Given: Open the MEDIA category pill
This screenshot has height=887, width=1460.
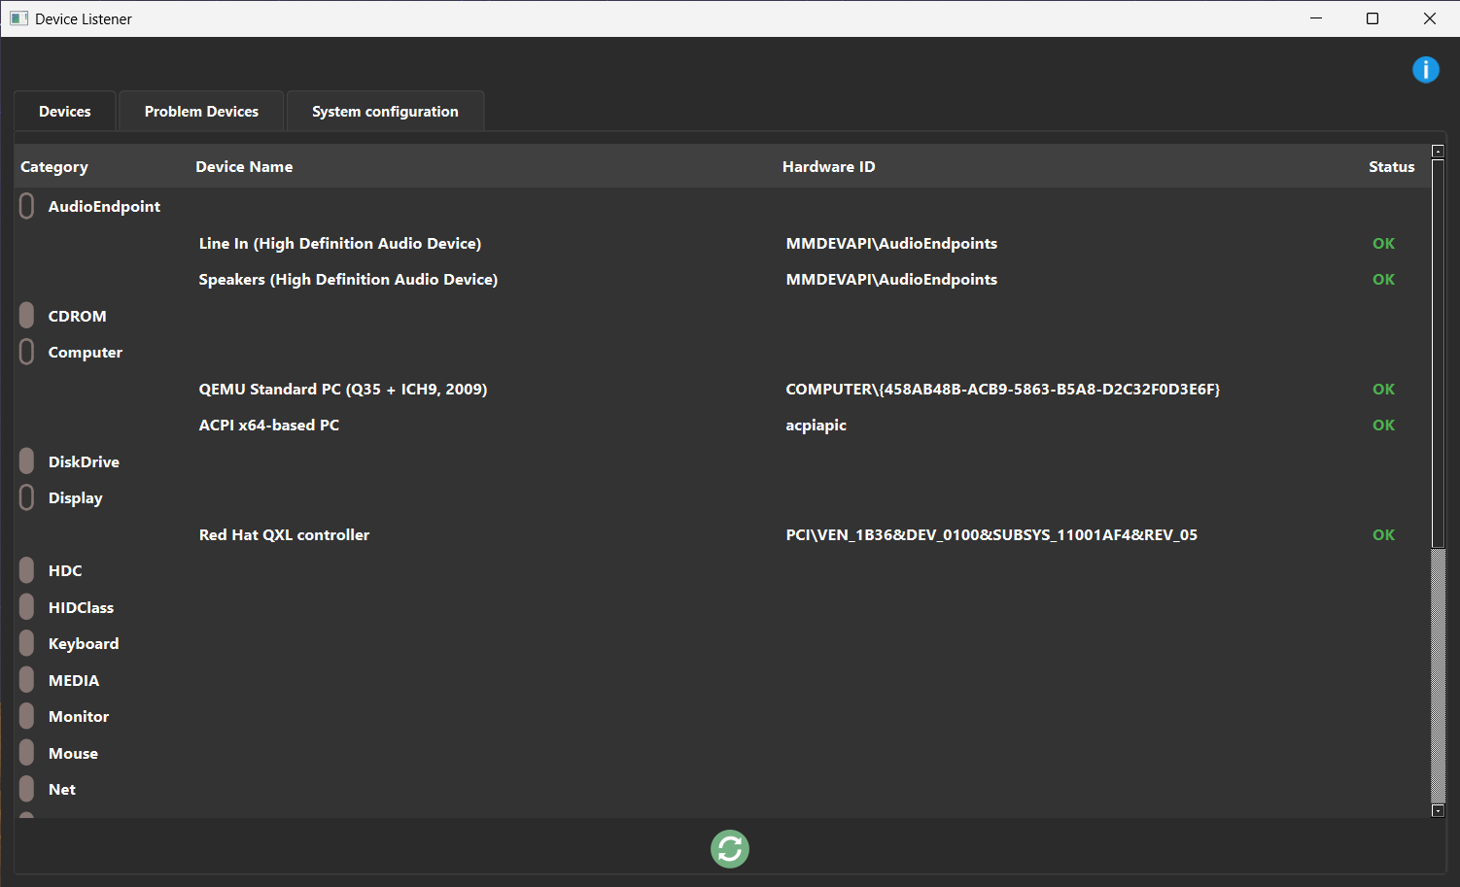Looking at the screenshot, I should click(27, 680).
